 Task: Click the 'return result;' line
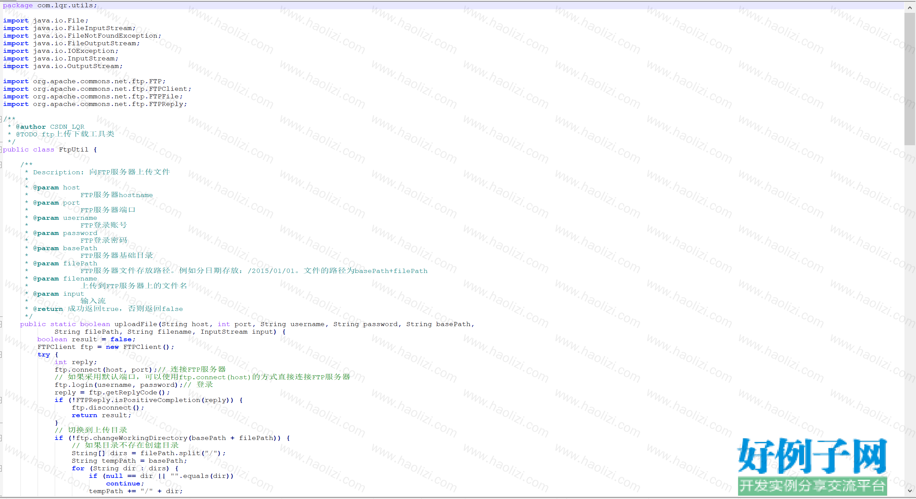(x=101, y=415)
